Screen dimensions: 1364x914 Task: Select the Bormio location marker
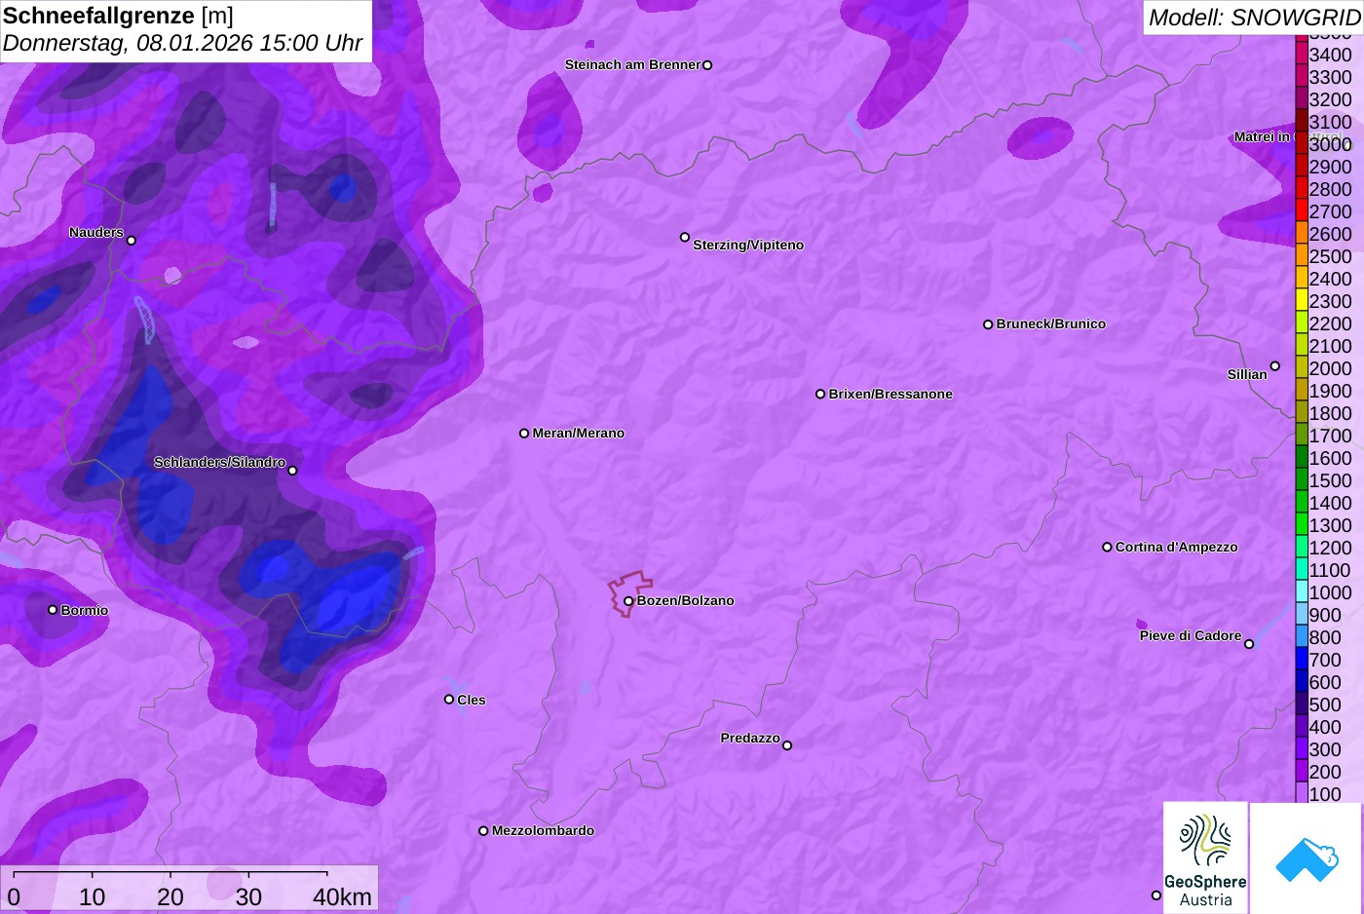point(53,609)
